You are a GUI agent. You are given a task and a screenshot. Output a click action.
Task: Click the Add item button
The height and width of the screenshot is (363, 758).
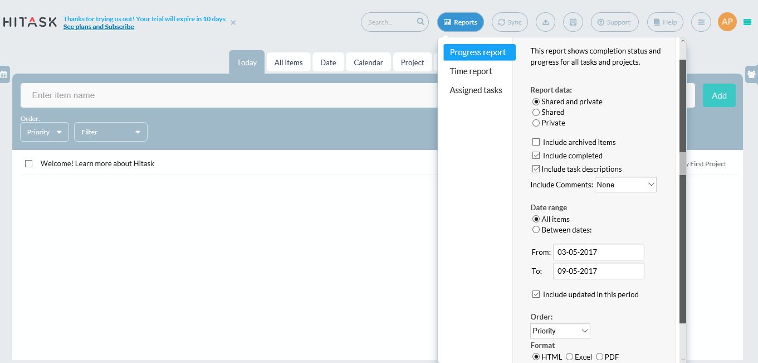click(x=719, y=95)
